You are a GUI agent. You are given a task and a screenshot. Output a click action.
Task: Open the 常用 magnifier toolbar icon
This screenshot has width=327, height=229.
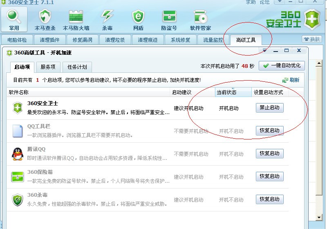point(14,19)
